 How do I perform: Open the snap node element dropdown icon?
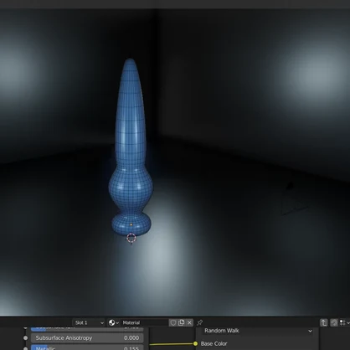click(x=344, y=322)
